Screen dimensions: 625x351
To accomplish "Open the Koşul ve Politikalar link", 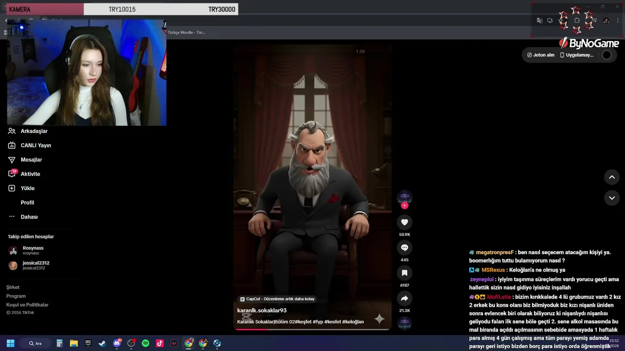I will pos(27,305).
